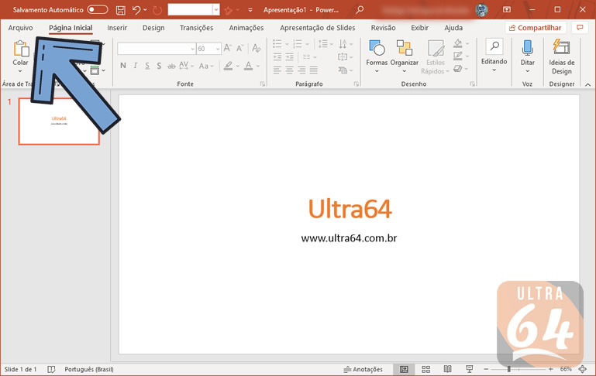Adjust the zoom slider handle
The width and height of the screenshot is (596, 376).
(x=508, y=369)
